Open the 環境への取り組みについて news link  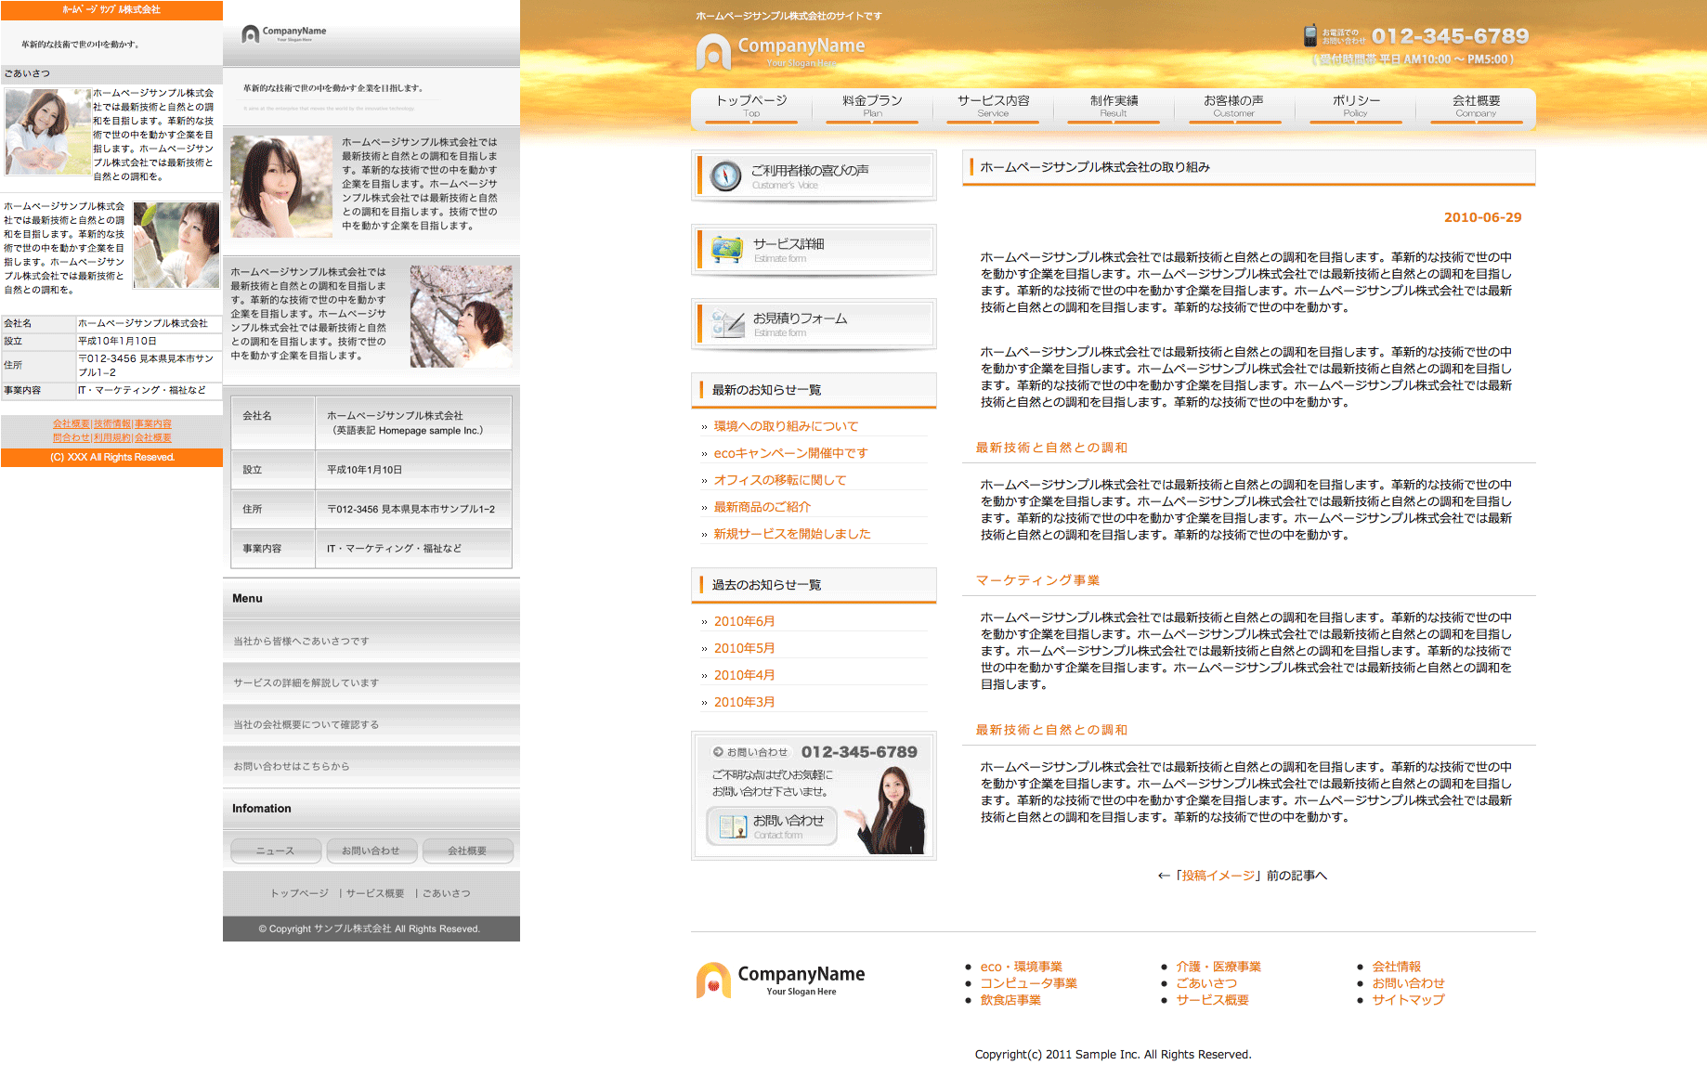click(x=786, y=426)
